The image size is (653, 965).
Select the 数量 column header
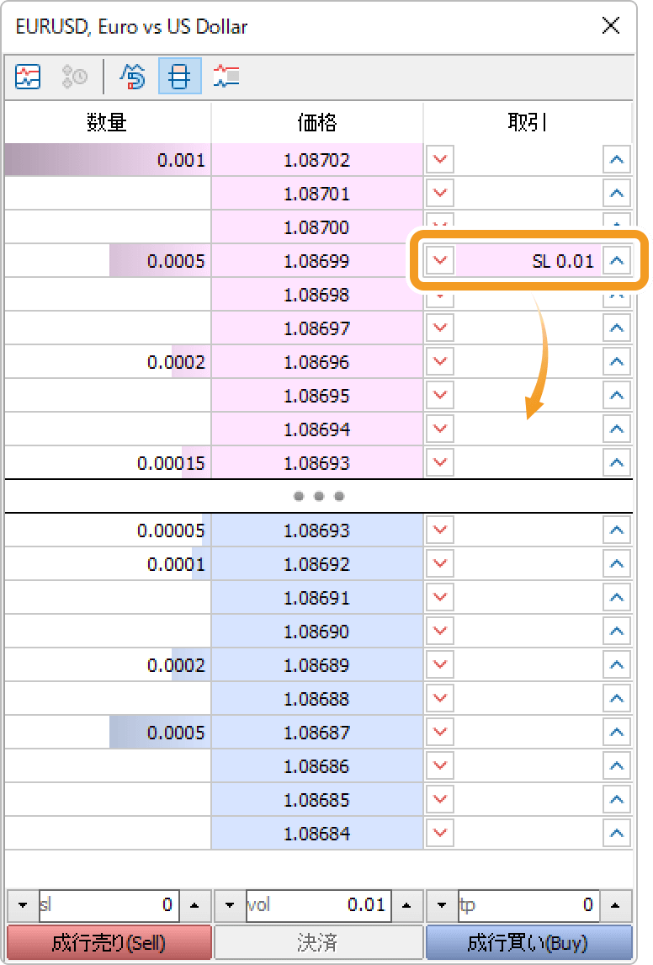pos(107,122)
